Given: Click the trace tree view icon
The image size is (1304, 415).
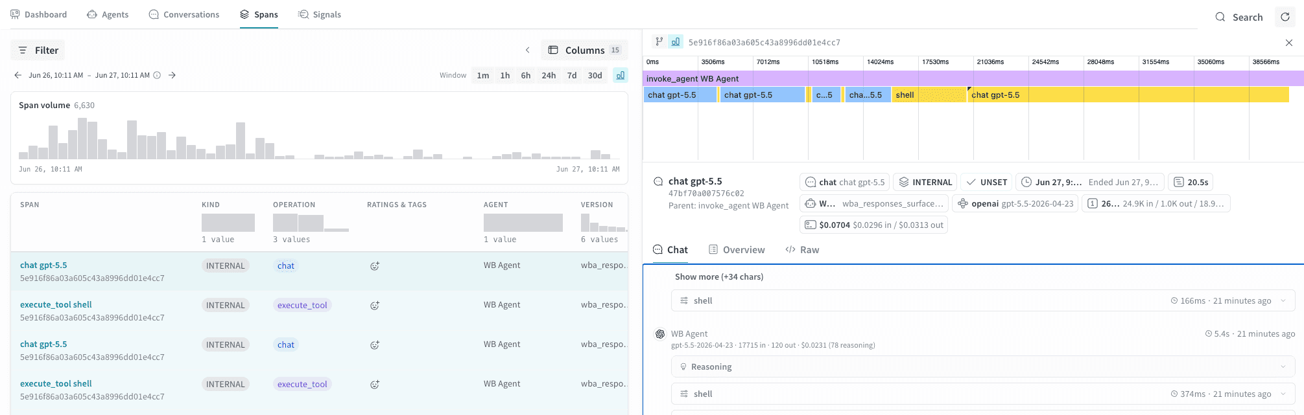Looking at the screenshot, I should 659,41.
